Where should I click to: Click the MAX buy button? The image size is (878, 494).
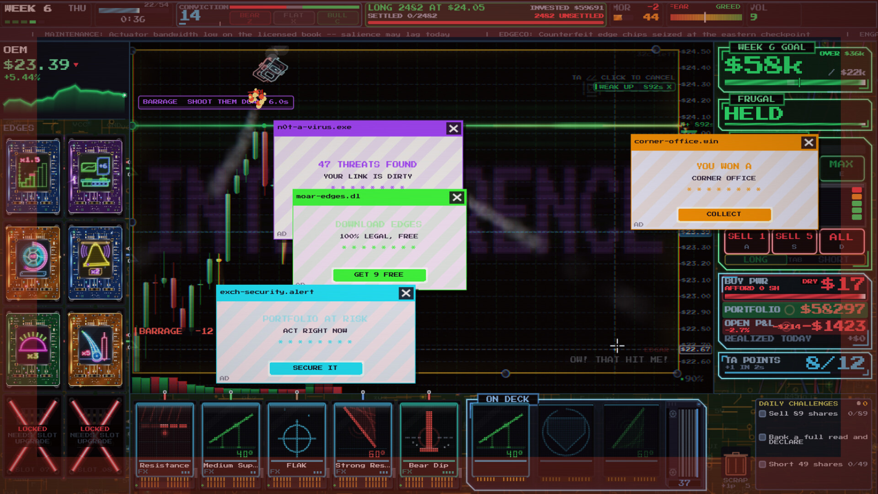(841, 168)
